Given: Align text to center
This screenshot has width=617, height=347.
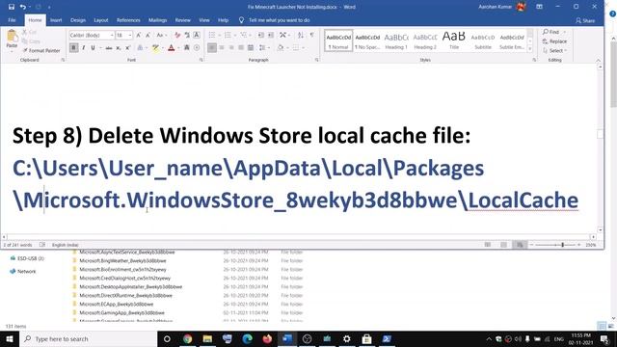Looking at the screenshot, I should [x=222, y=47].
